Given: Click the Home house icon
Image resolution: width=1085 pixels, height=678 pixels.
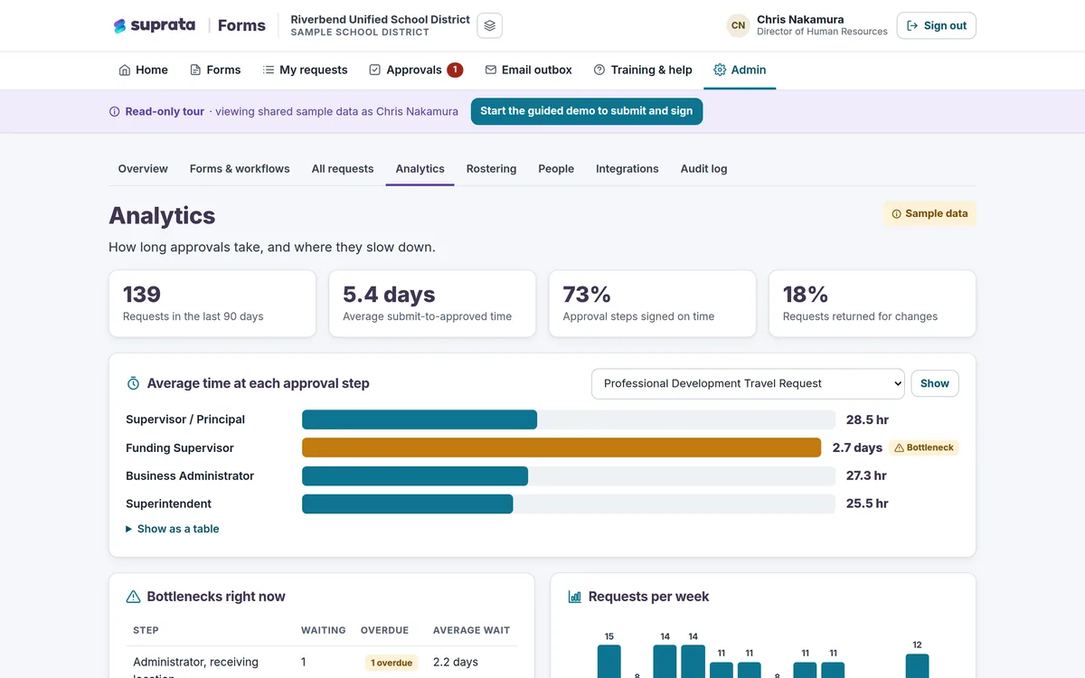Looking at the screenshot, I should [x=125, y=70].
